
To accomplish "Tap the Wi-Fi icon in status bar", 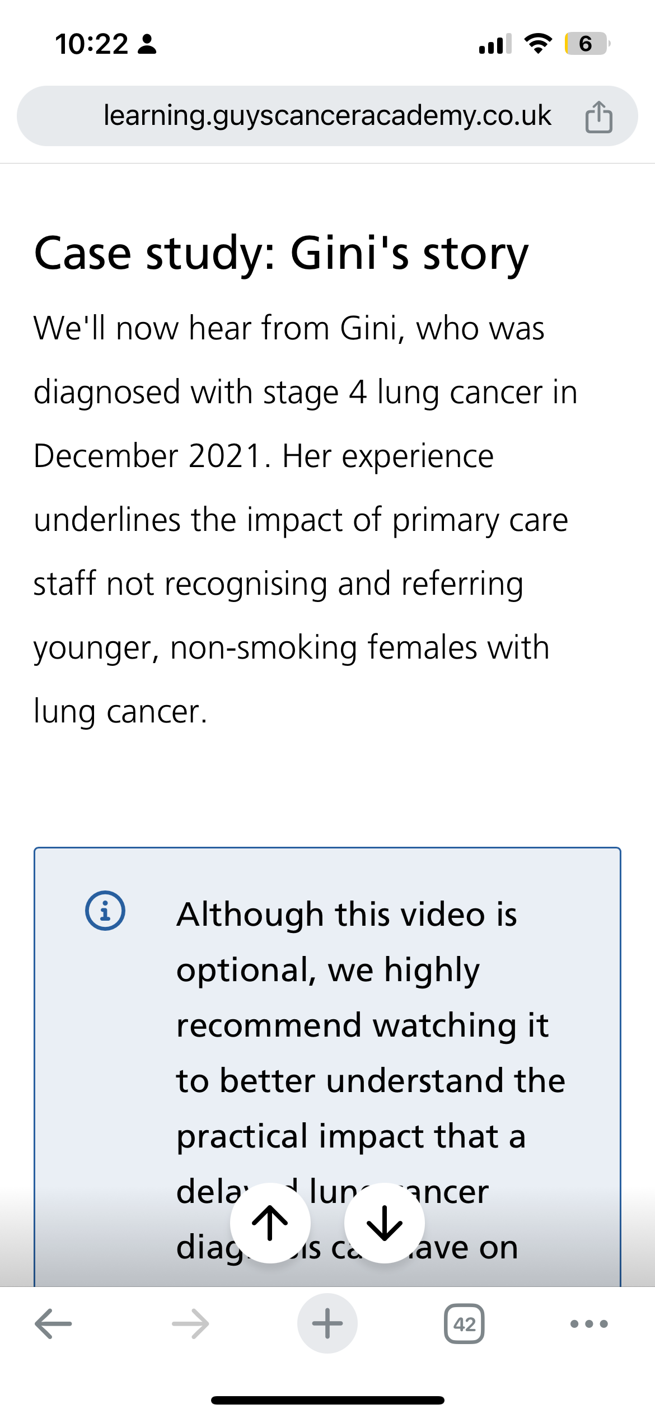I will [x=537, y=44].
